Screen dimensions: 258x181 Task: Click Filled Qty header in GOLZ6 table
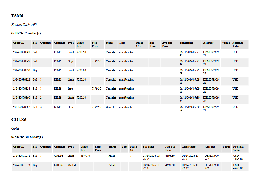pos(134,148)
